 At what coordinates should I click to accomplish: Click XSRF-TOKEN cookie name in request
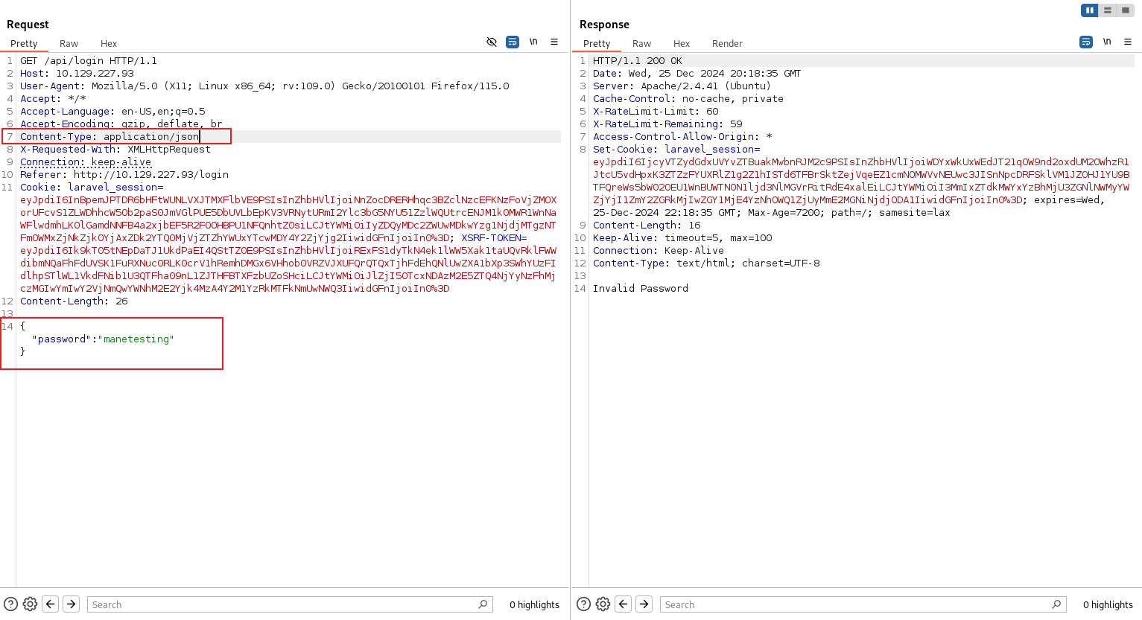point(491,238)
